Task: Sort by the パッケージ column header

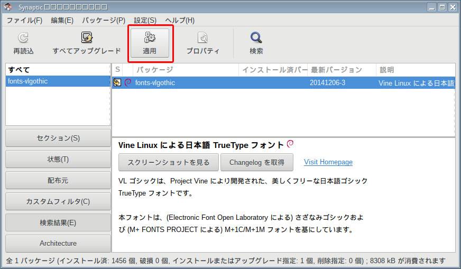Action: [x=186, y=70]
